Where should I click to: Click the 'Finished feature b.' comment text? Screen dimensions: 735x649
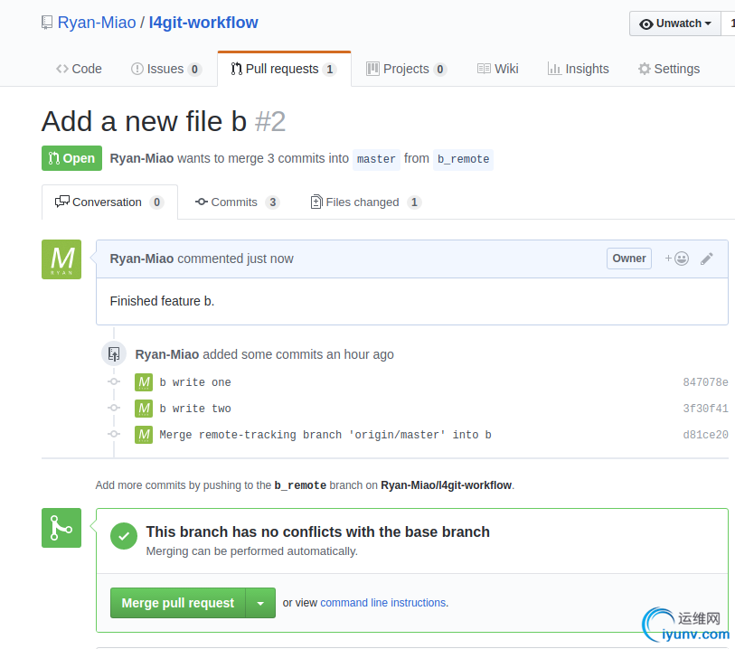(x=162, y=301)
